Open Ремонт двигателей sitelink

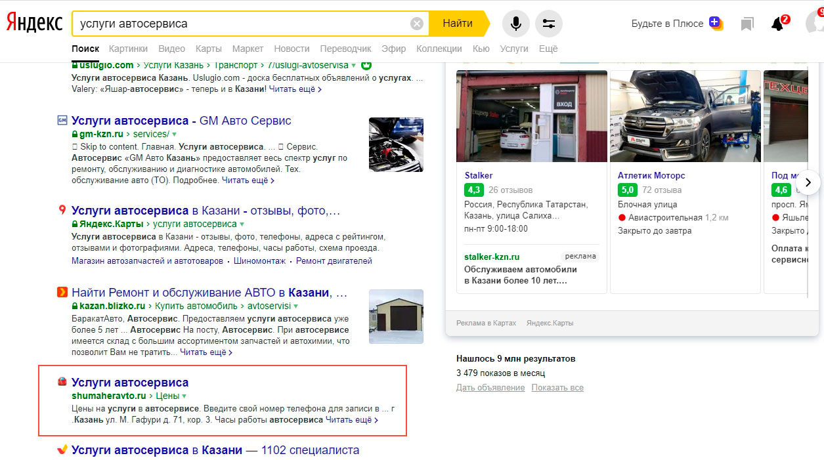[334, 261]
